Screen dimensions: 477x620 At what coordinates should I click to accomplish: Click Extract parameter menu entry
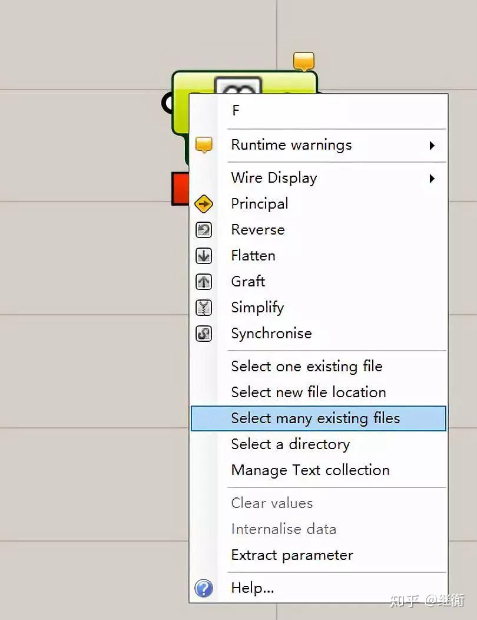click(292, 555)
